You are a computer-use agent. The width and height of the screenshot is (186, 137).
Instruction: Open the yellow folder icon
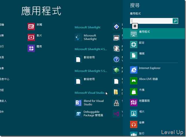[116, 92]
